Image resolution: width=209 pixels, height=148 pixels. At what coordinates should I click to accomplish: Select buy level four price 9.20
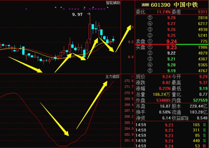[x=171, y=65]
